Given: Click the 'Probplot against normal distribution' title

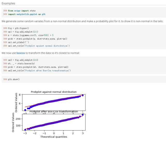Looking at the screenshot, I should tap(54, 92).
